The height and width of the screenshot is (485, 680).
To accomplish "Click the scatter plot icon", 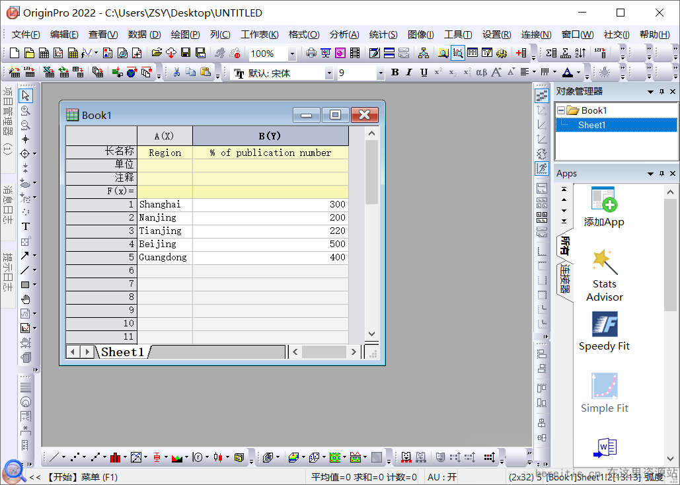I will pos(75,457).
